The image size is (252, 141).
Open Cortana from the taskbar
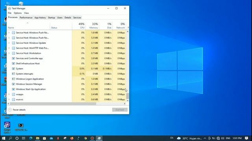[17, 138]
